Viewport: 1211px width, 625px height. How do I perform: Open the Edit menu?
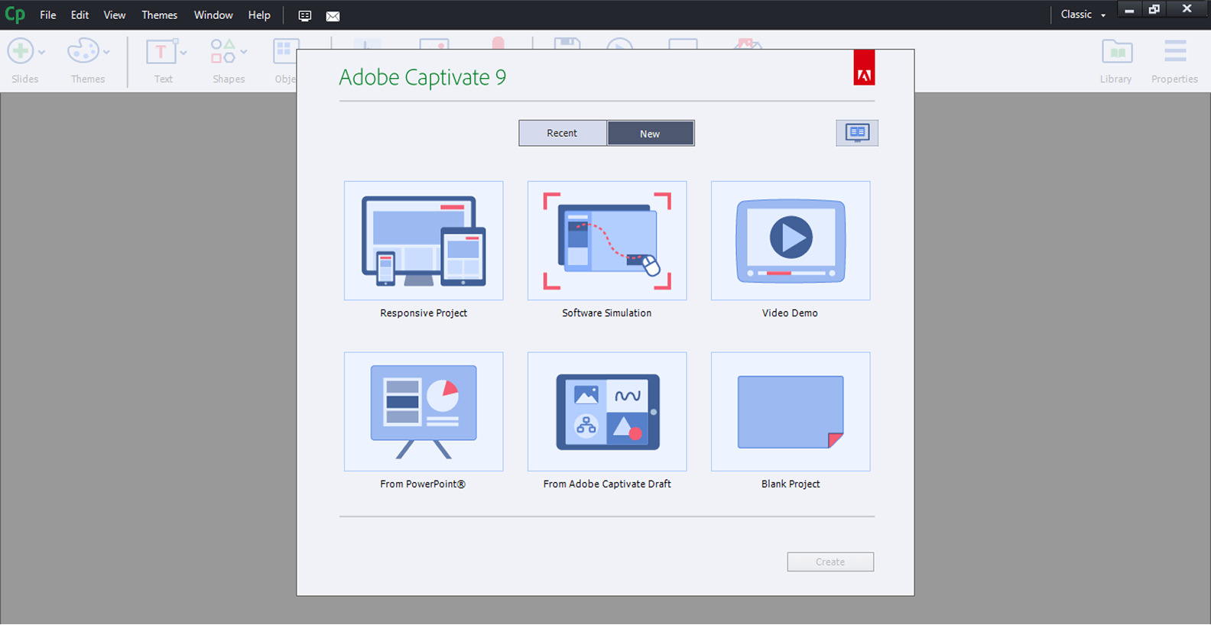coord(80,15)
